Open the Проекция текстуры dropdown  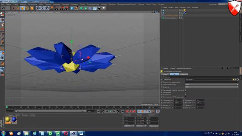point(211,85)
